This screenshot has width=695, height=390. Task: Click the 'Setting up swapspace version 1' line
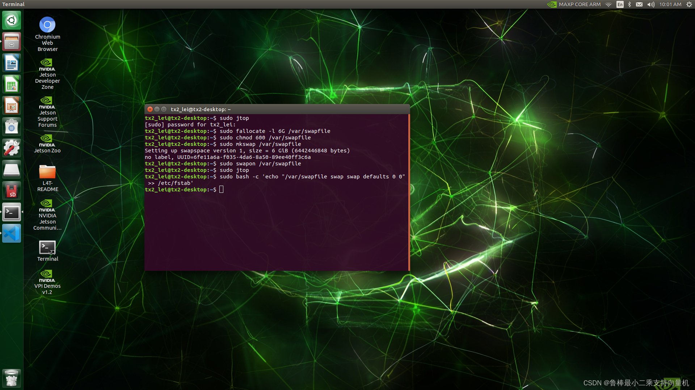point(247,151)
